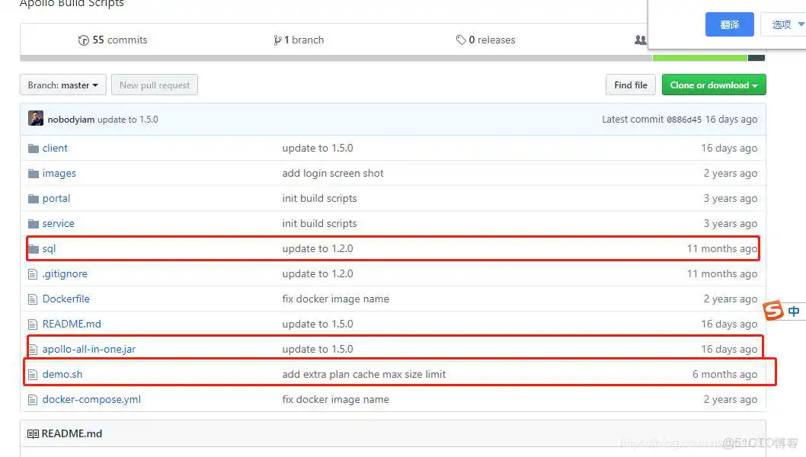The width and height of the screenshot is (806, 457).
Task: Click the images folder icon
Action: pos(33,173)
